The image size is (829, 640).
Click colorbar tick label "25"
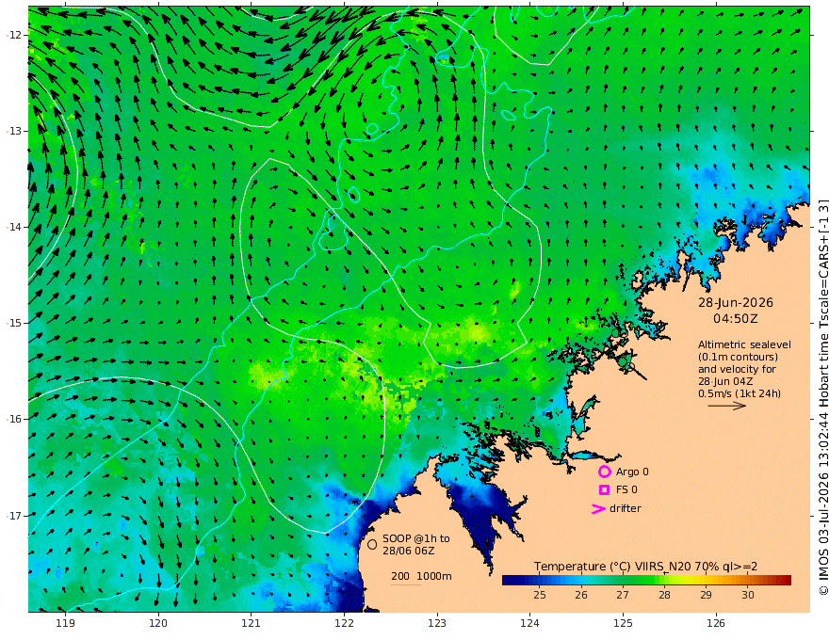point(540,595)
